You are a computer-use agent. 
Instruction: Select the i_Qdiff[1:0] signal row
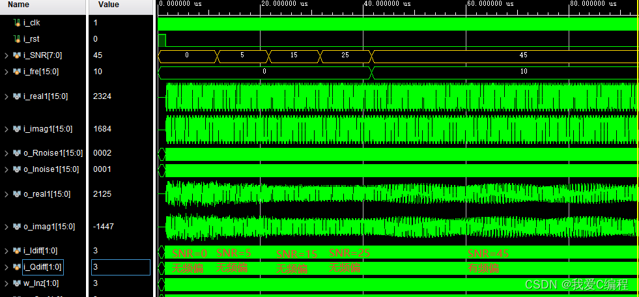(x=43, y=267)
